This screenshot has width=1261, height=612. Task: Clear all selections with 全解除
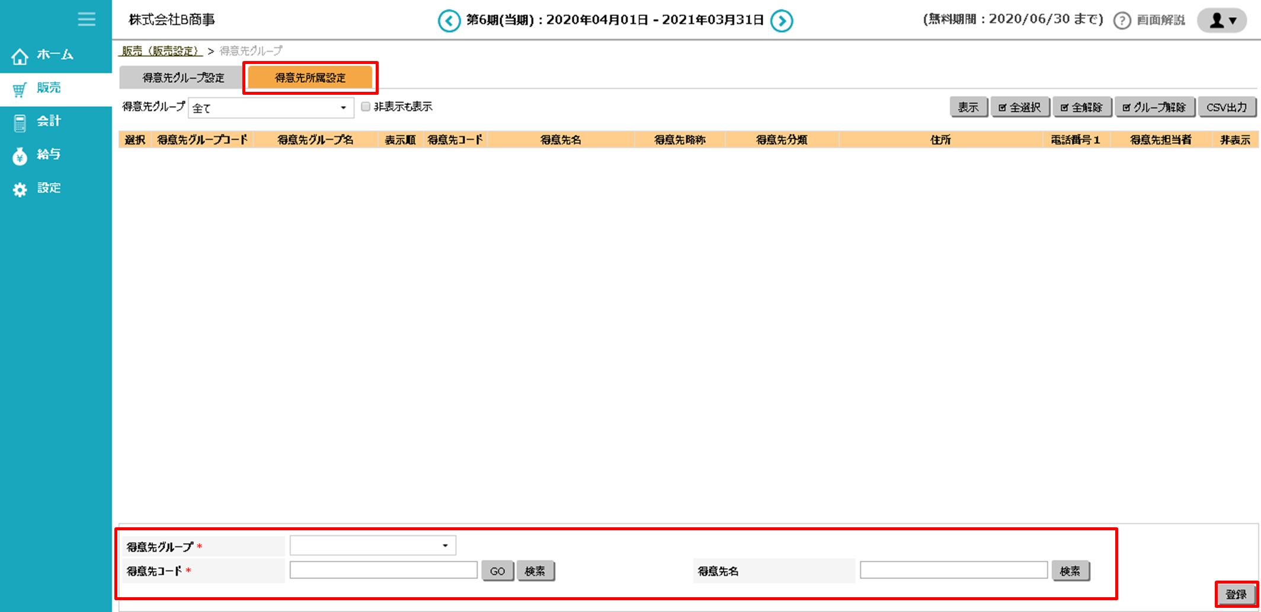pyautogui.click(x=1083, y=107)
